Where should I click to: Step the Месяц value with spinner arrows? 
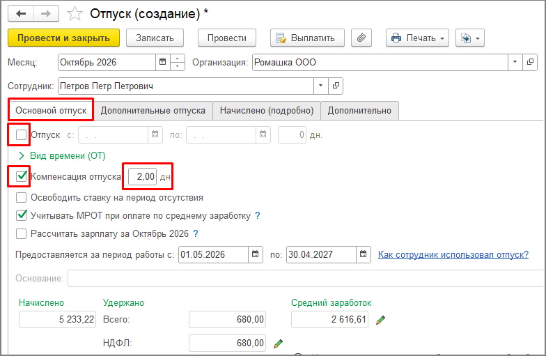coord(177,63)
